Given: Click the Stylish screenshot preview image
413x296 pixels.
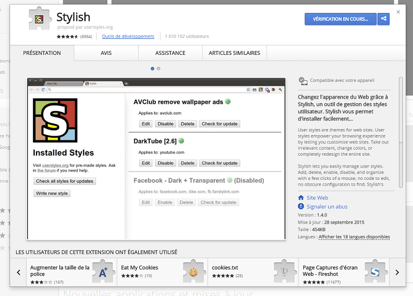Looking at the screenshot, I should pyautogui.click(x=156, y=159).
